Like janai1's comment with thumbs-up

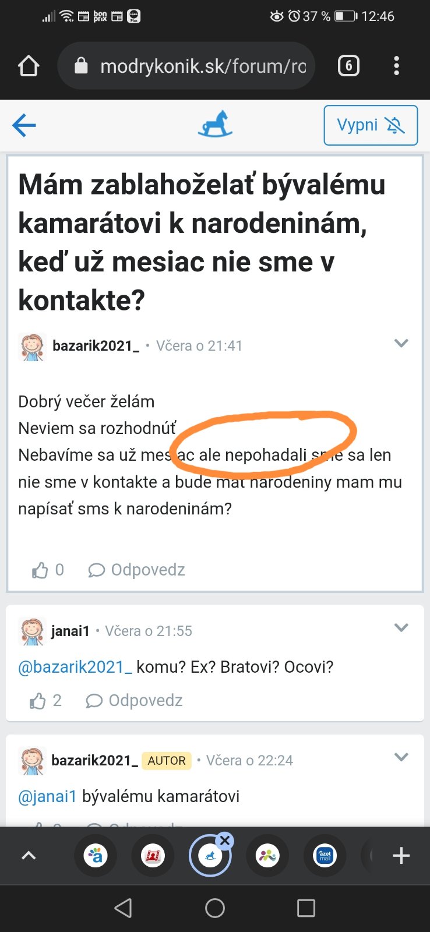(38, 701)
